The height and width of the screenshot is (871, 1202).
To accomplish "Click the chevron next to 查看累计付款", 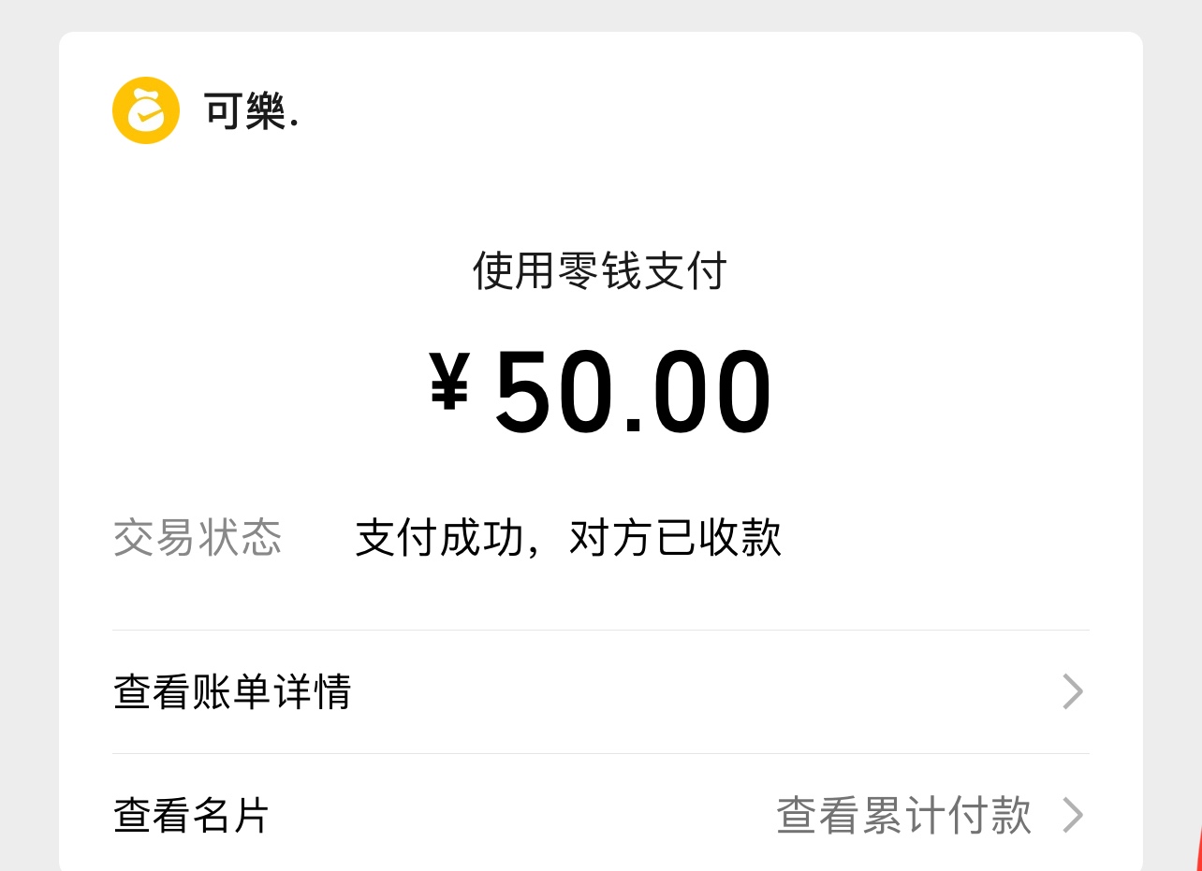I will (x=1073, y=816).
